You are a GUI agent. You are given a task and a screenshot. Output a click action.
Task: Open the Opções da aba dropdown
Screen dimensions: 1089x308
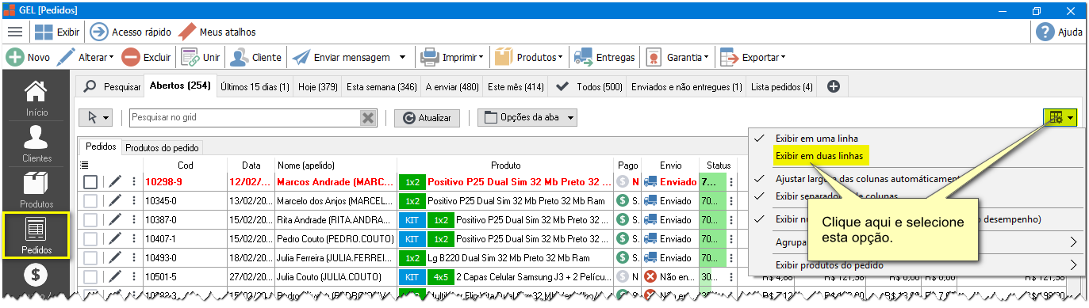(527, 117)
